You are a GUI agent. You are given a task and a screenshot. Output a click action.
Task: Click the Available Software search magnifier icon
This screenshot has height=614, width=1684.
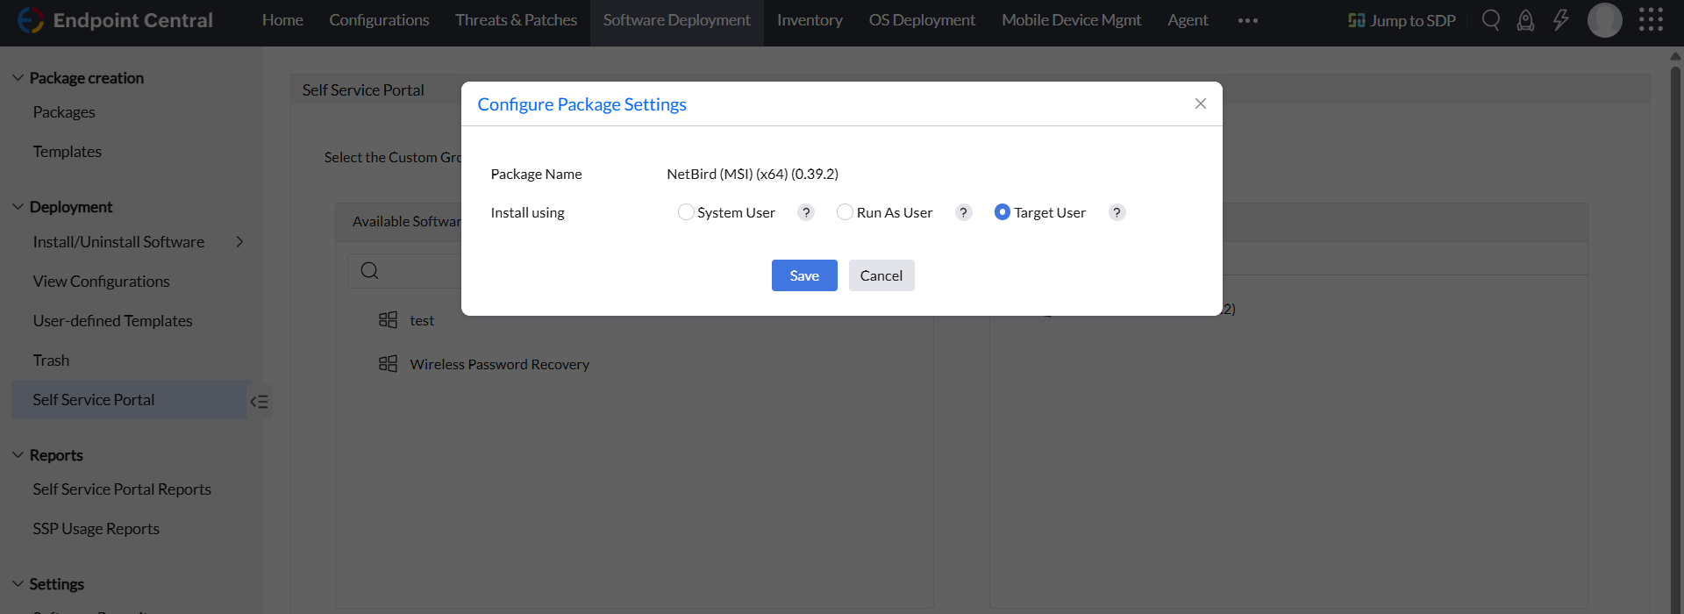pyautogui.click(x=370, y=271)
